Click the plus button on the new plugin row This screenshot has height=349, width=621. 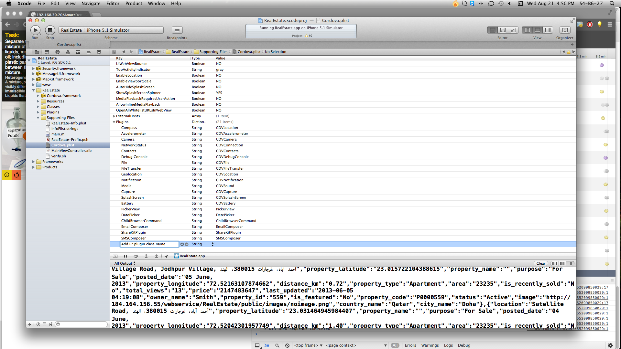click(x=182, y=244)
